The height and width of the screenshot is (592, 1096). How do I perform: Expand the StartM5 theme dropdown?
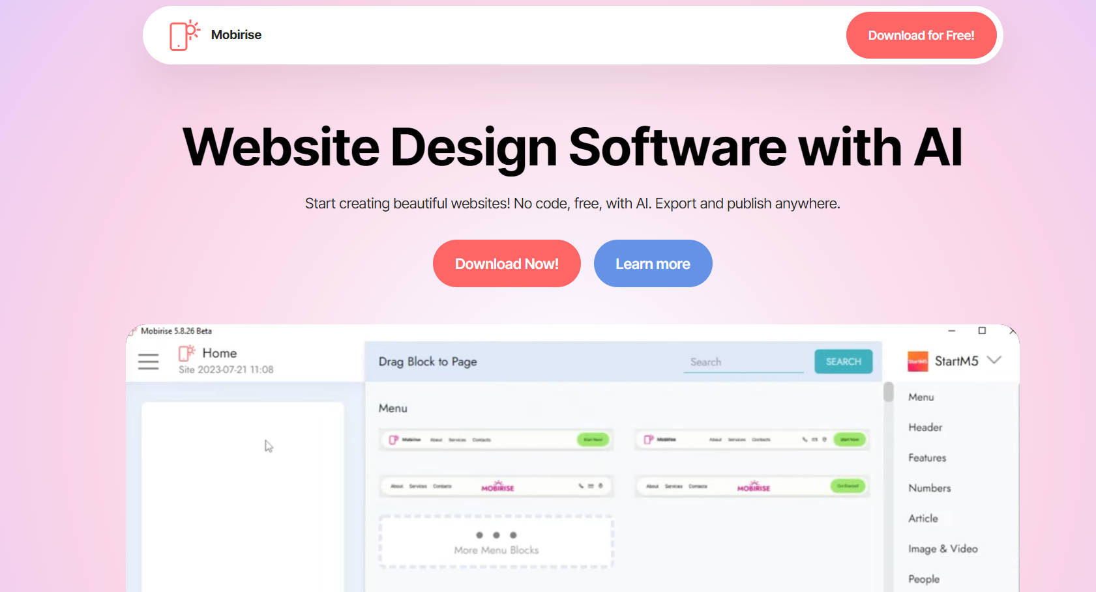click(996, 361)
